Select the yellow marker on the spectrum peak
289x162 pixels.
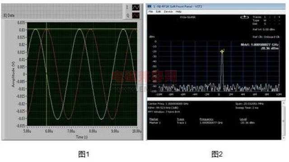click(x=222, y=51)
